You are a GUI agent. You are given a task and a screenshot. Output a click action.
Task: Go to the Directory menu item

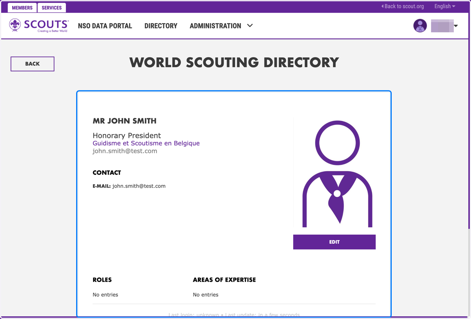click(161, 26)
